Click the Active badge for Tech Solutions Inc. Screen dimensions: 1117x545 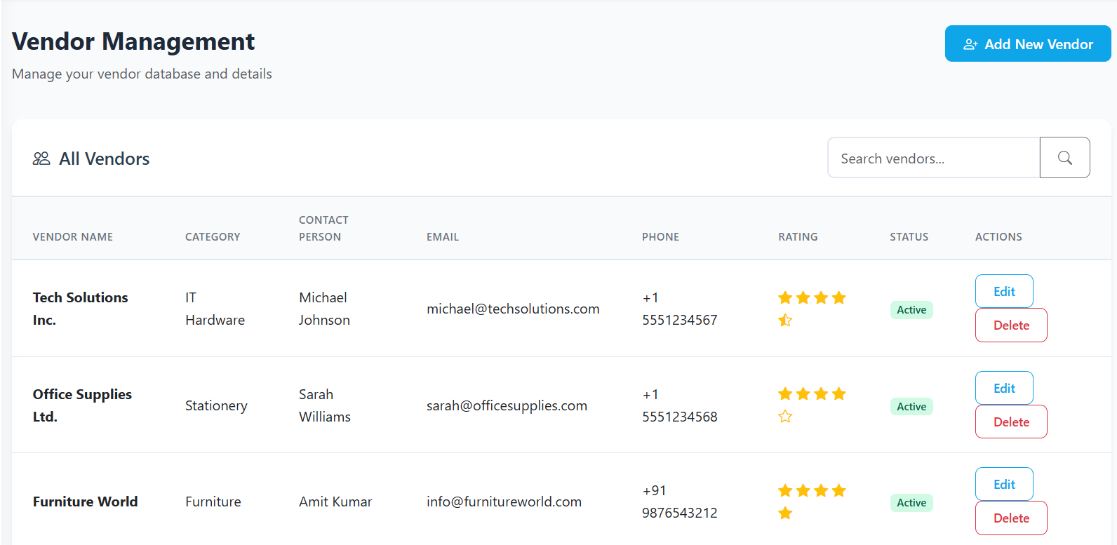[x=911, y=309]
